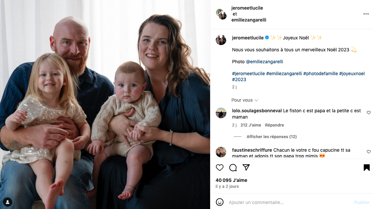Like the post with the heart icon

[x=220, y=168]
